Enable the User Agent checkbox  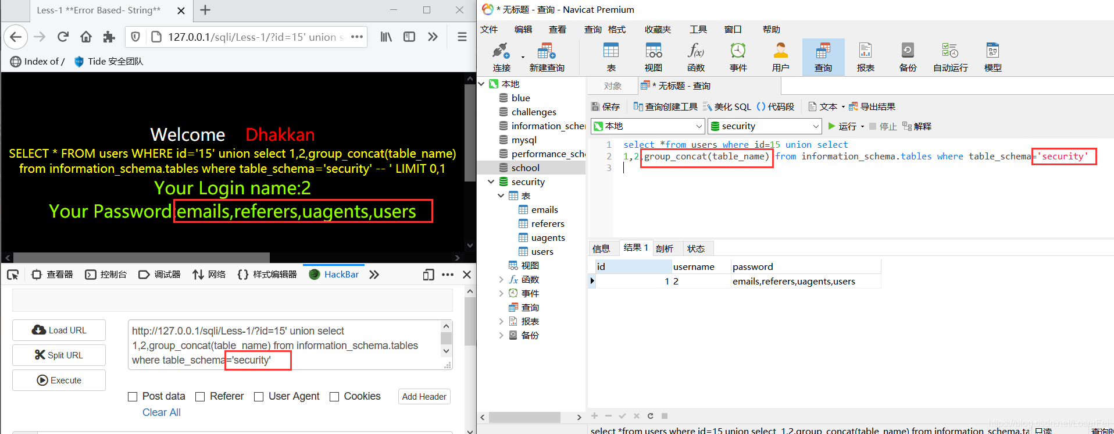(259, 397)
